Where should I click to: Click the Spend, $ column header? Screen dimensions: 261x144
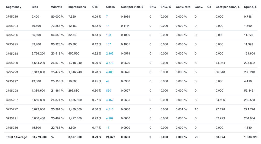(x=250, y=7)
